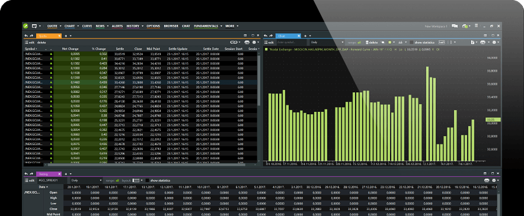
Task: Click the redo arrow in the Quote panel
Action: 31,36
